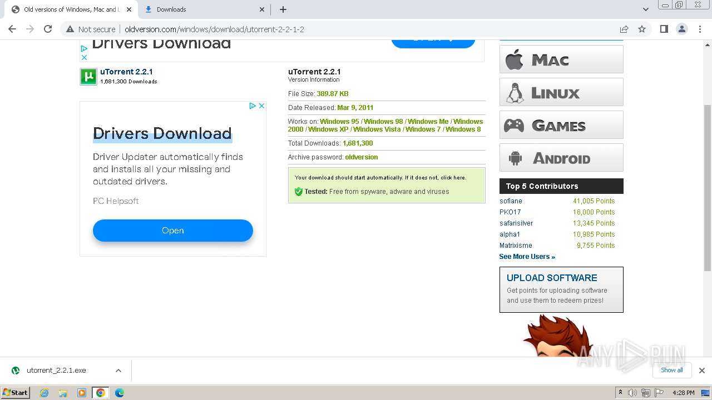Open volume control in system tray
The image size is (712, 400).
[632, 393]
